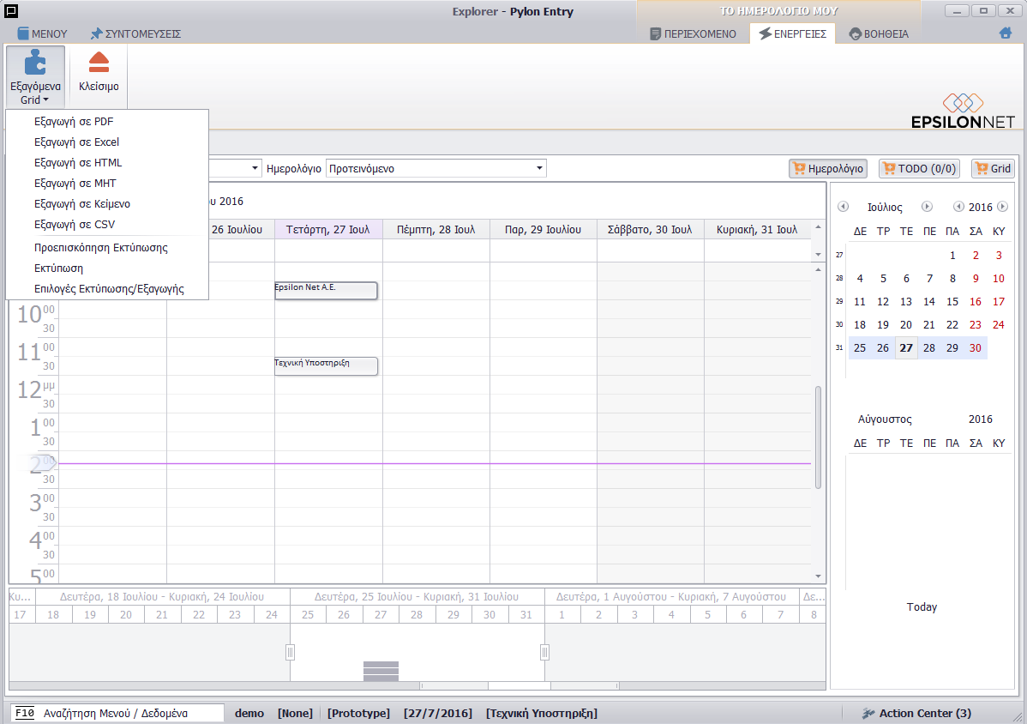
Task: Go to previous month arrow beside Ιούλιος
Action: [843, 207]
